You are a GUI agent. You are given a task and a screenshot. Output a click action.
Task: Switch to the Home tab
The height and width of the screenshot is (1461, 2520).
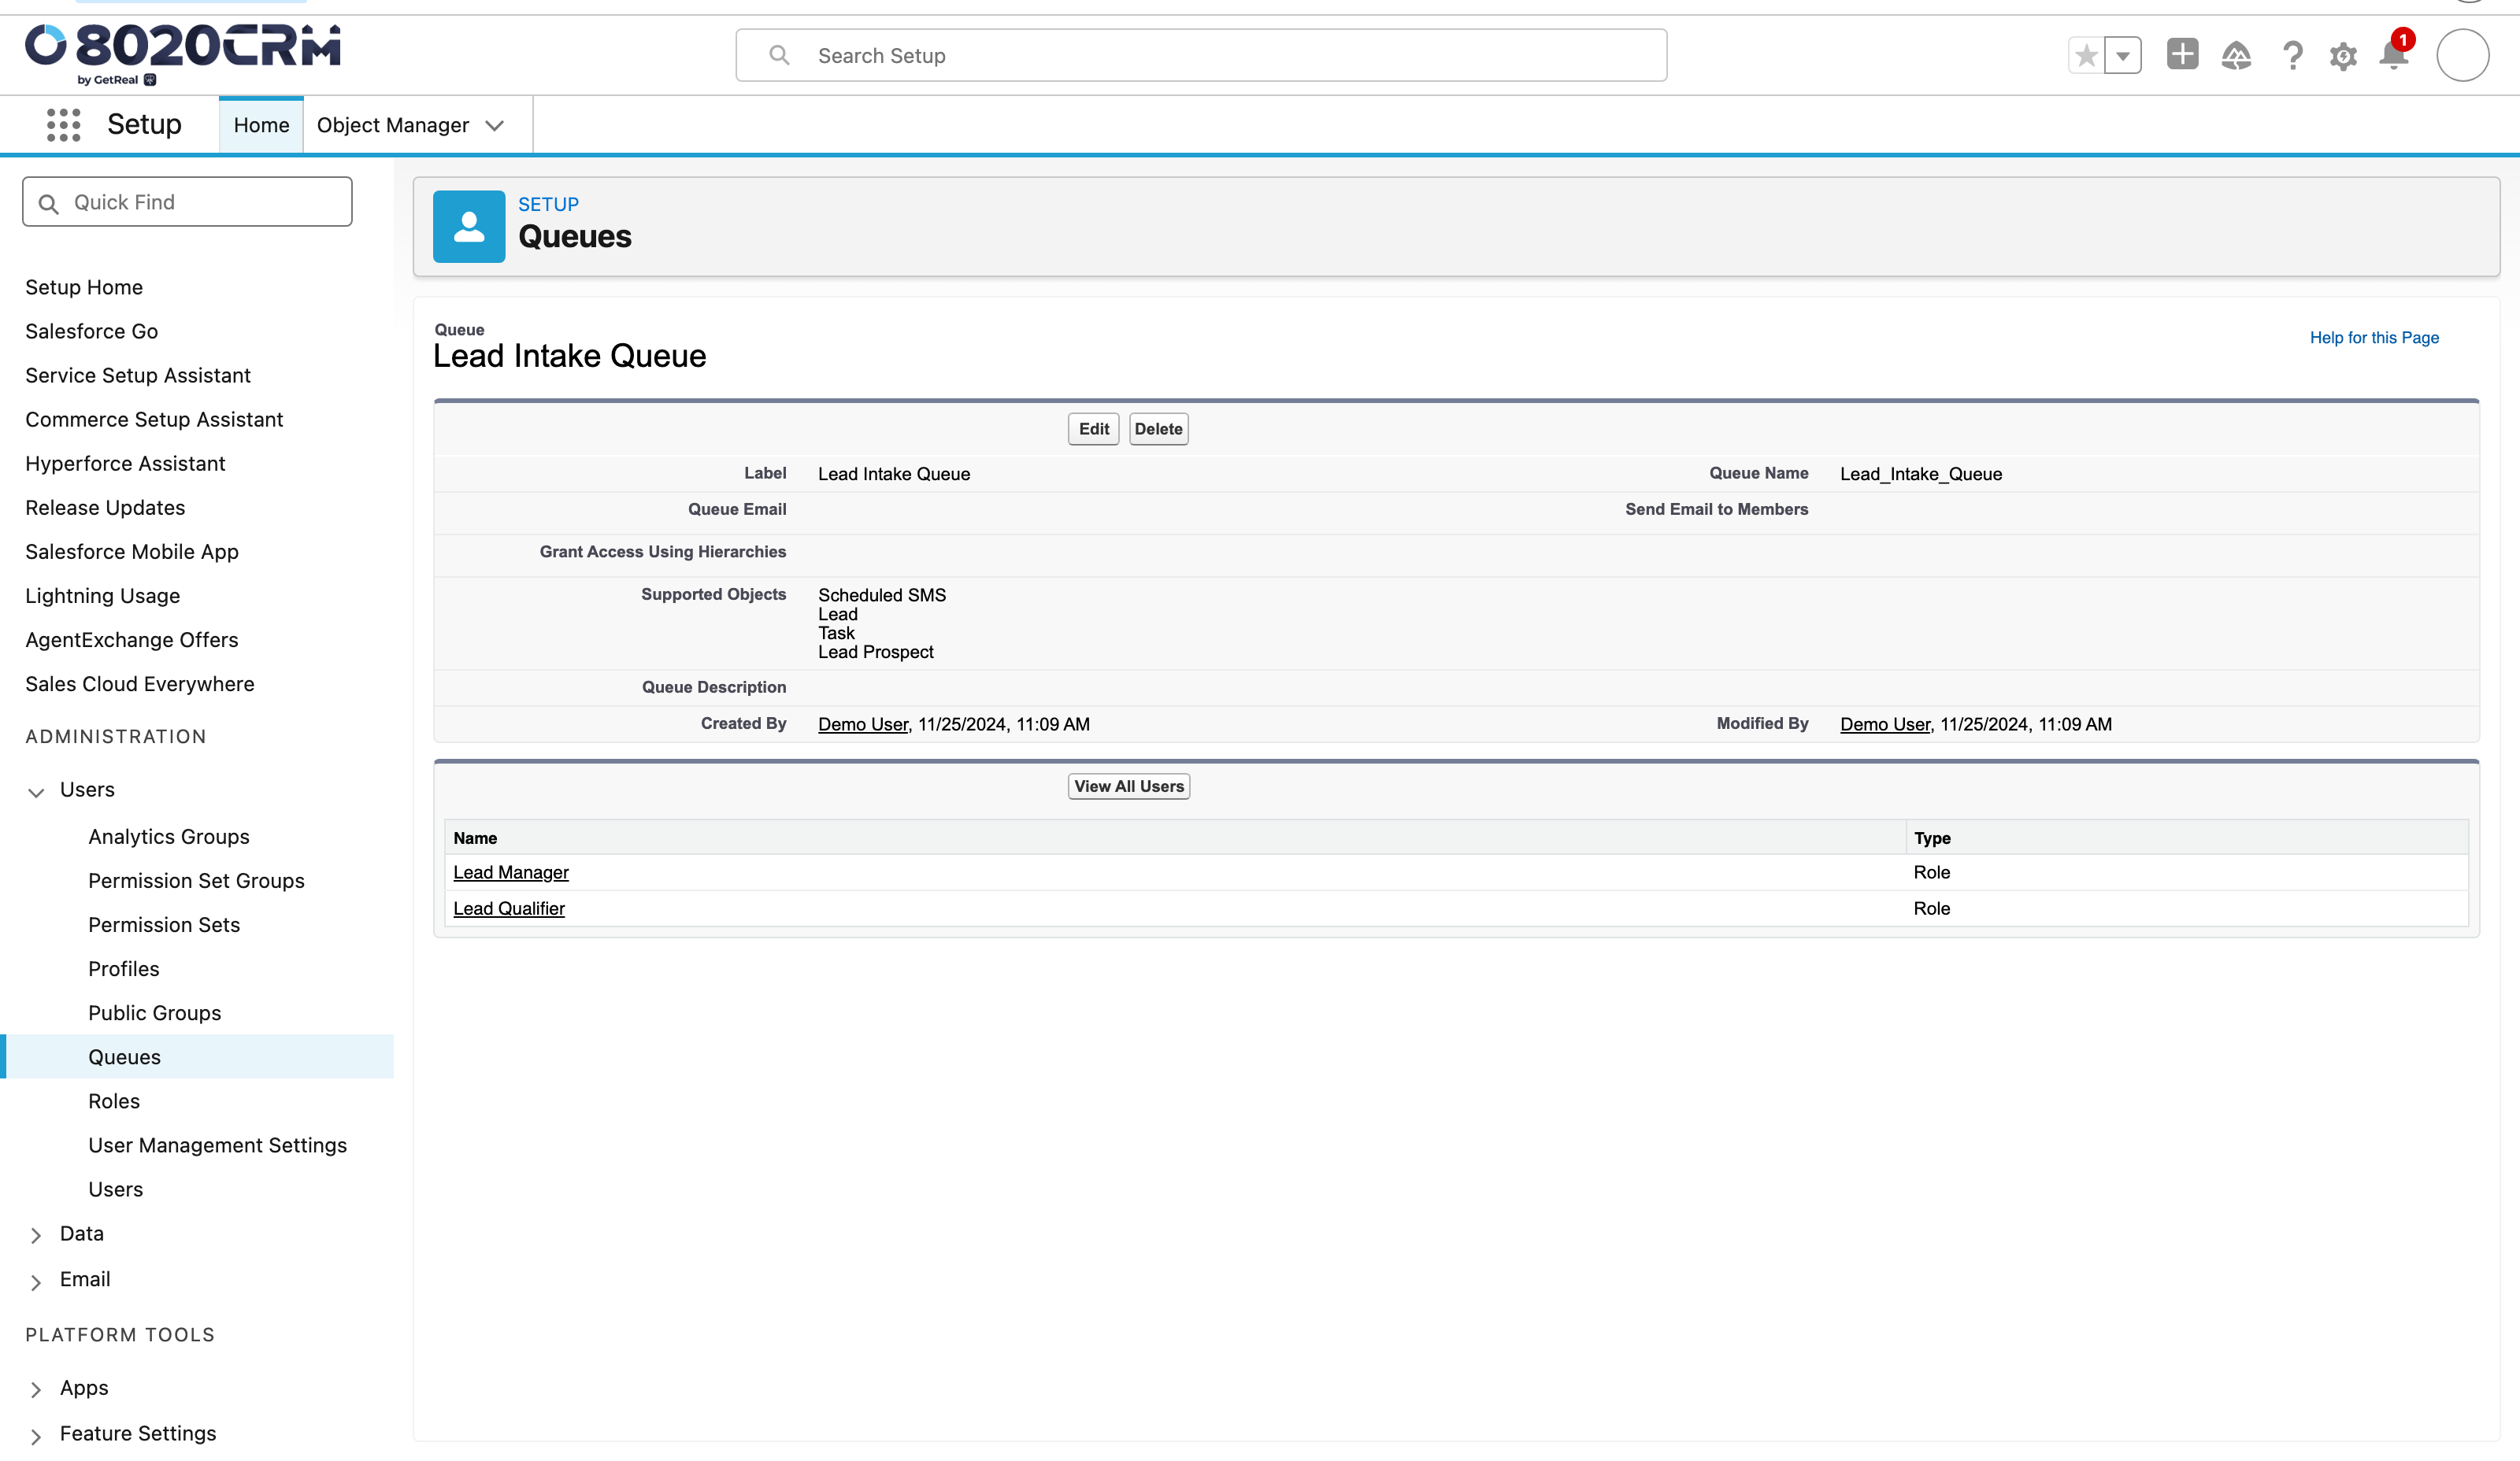(261, 125)
